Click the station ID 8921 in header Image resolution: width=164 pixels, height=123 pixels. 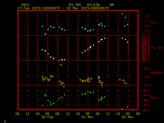(x=25, y=5)
